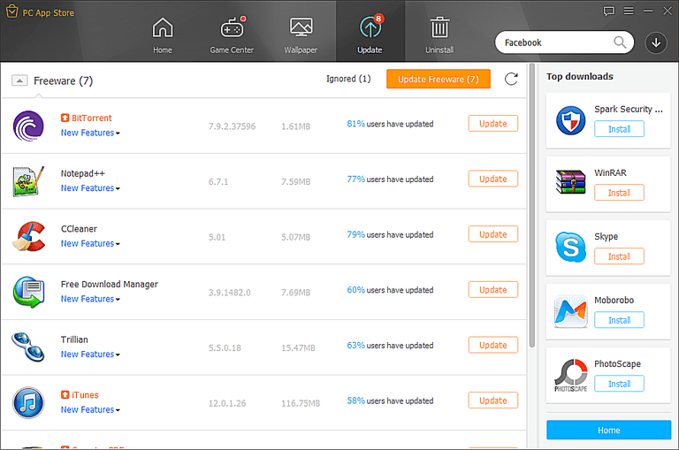Switch to the Game Center tab
This screenshot has width=679, height=450.
coord(232,34)
